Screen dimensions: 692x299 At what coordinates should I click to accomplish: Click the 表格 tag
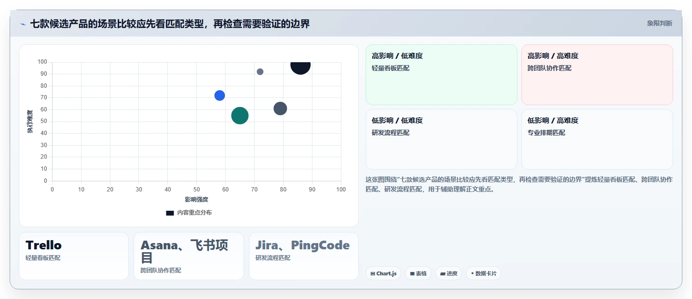pos(418,273)
